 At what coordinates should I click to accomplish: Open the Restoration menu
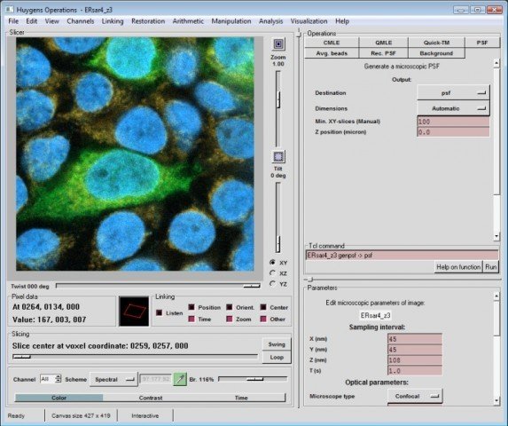tap(148, 21)
